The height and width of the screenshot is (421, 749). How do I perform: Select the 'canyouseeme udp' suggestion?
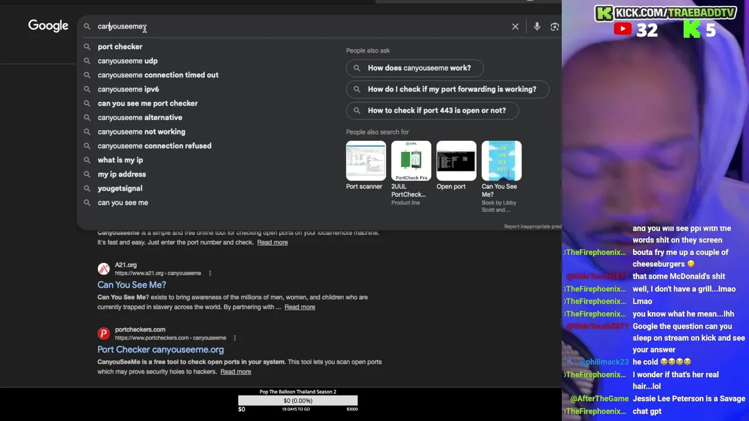point(128,61)
